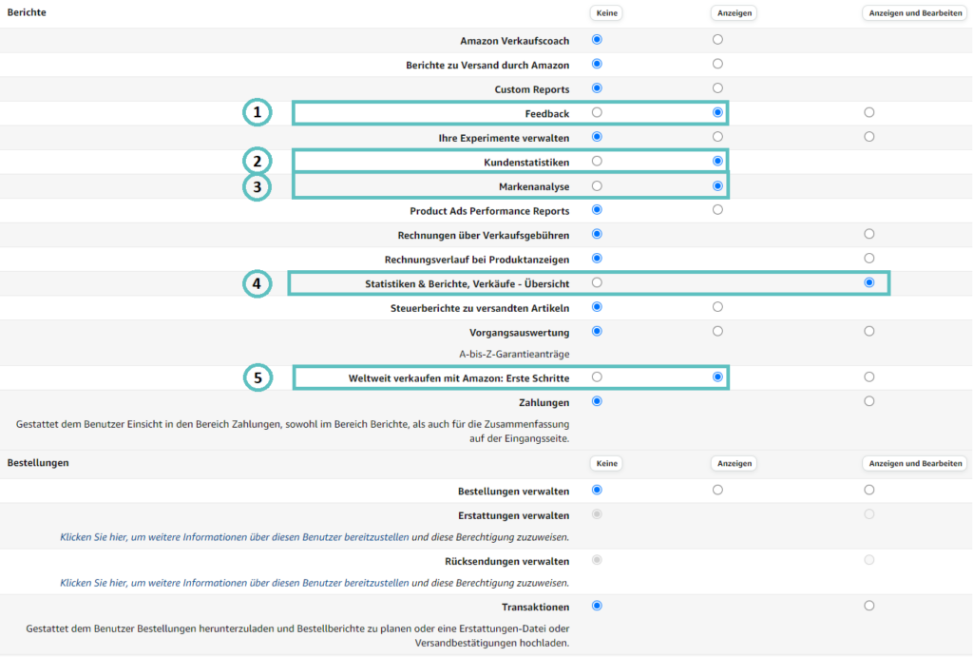Set Rechnungen über Verkaufsgebühren to Anzeigen und Bearbeiten
This screenshot has width=973, height=657.
868,234
